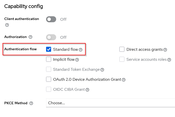175x117 pixels.
Task: Click help icon next to PKCE Method
Action: (31, 103)
